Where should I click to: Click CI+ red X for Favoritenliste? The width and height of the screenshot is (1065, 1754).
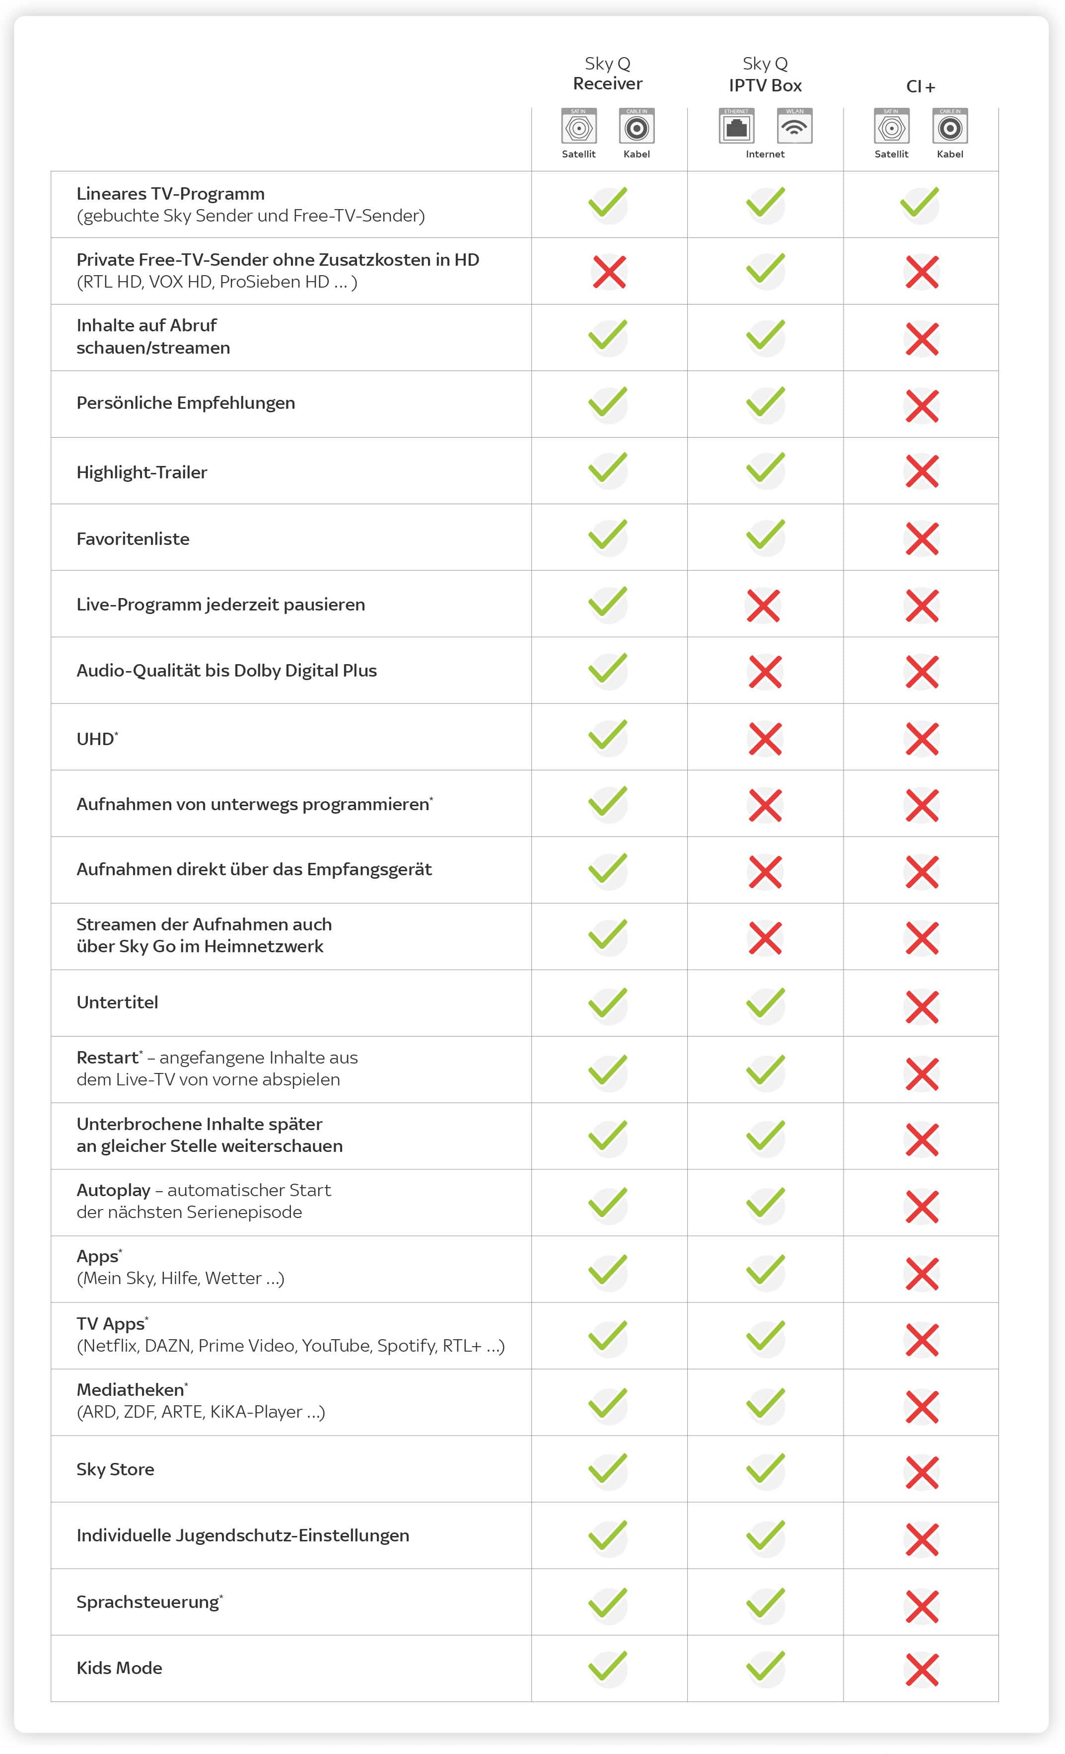pos(922,539)
